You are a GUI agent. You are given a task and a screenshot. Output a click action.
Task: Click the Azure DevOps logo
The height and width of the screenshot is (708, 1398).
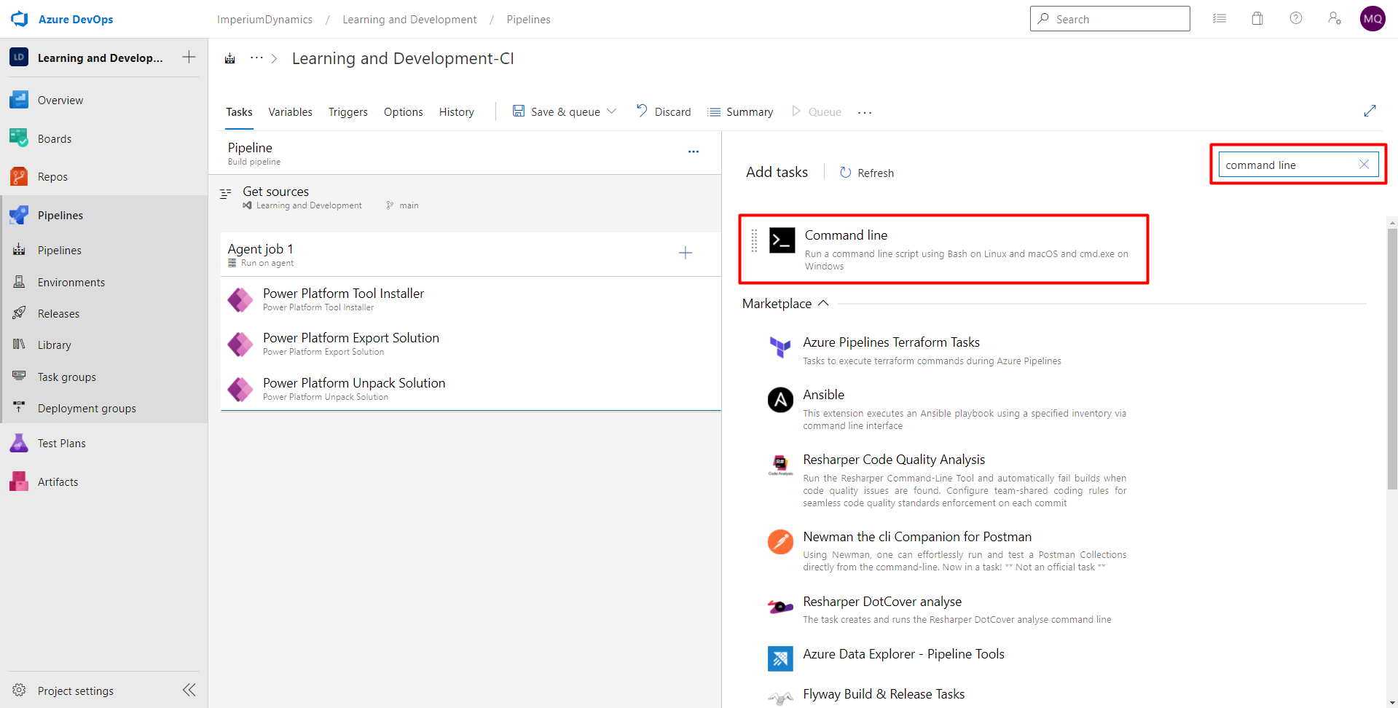tap(19, 19)
